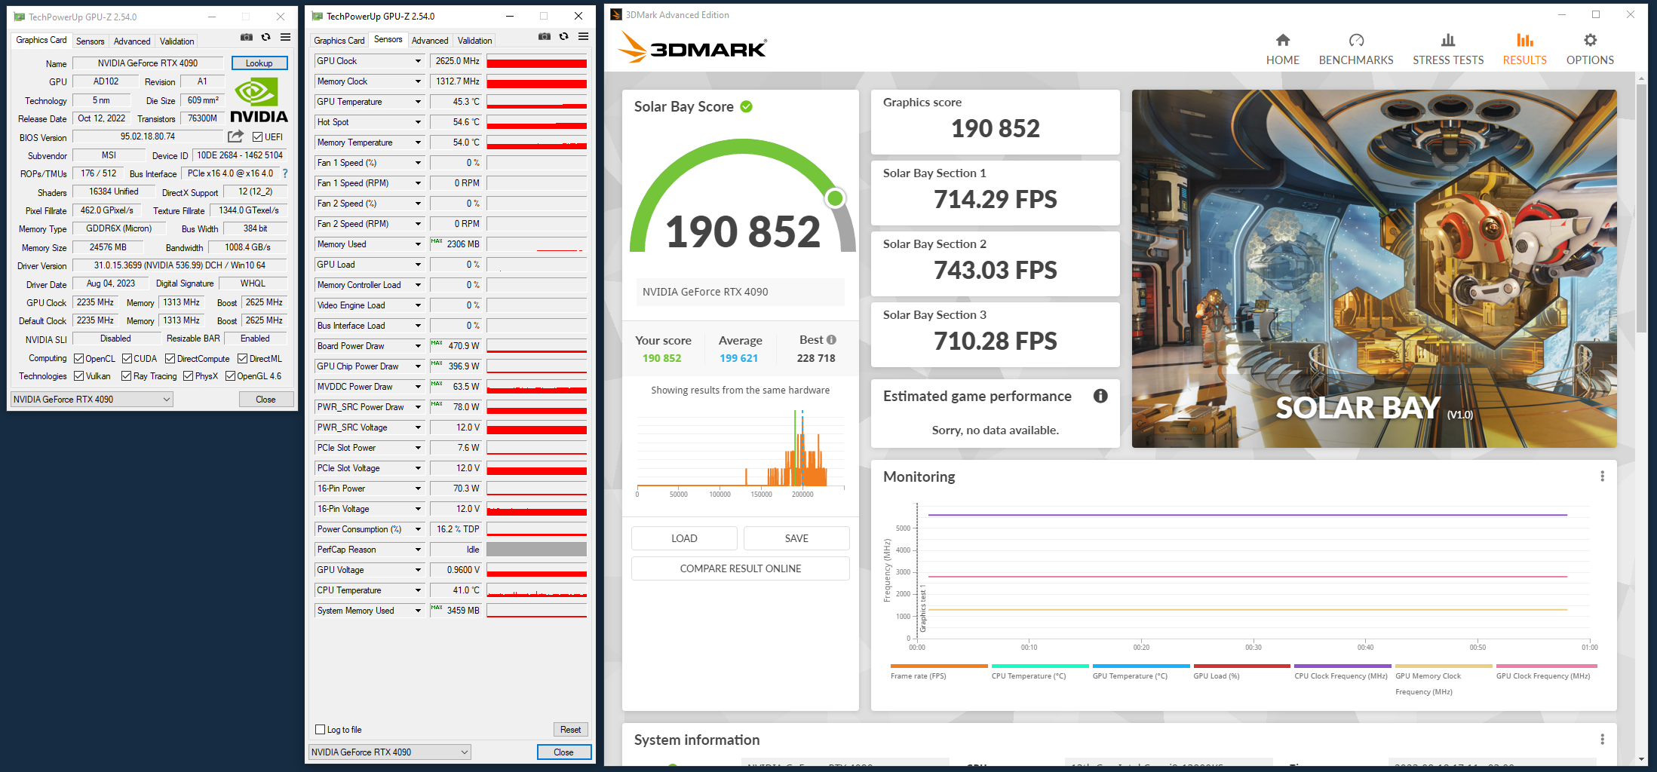Toggle the DirectML checkbox

coord(242,359)
